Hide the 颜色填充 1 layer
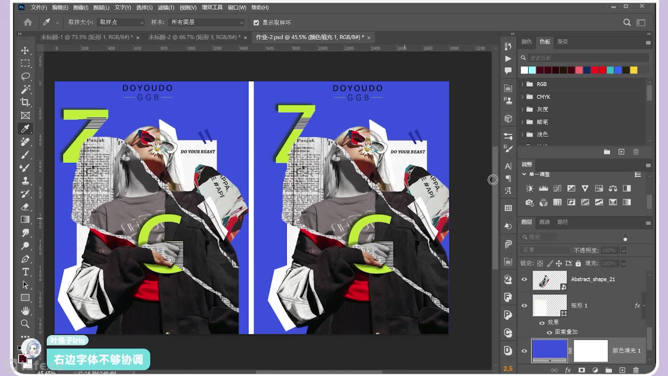 point(524,351)
